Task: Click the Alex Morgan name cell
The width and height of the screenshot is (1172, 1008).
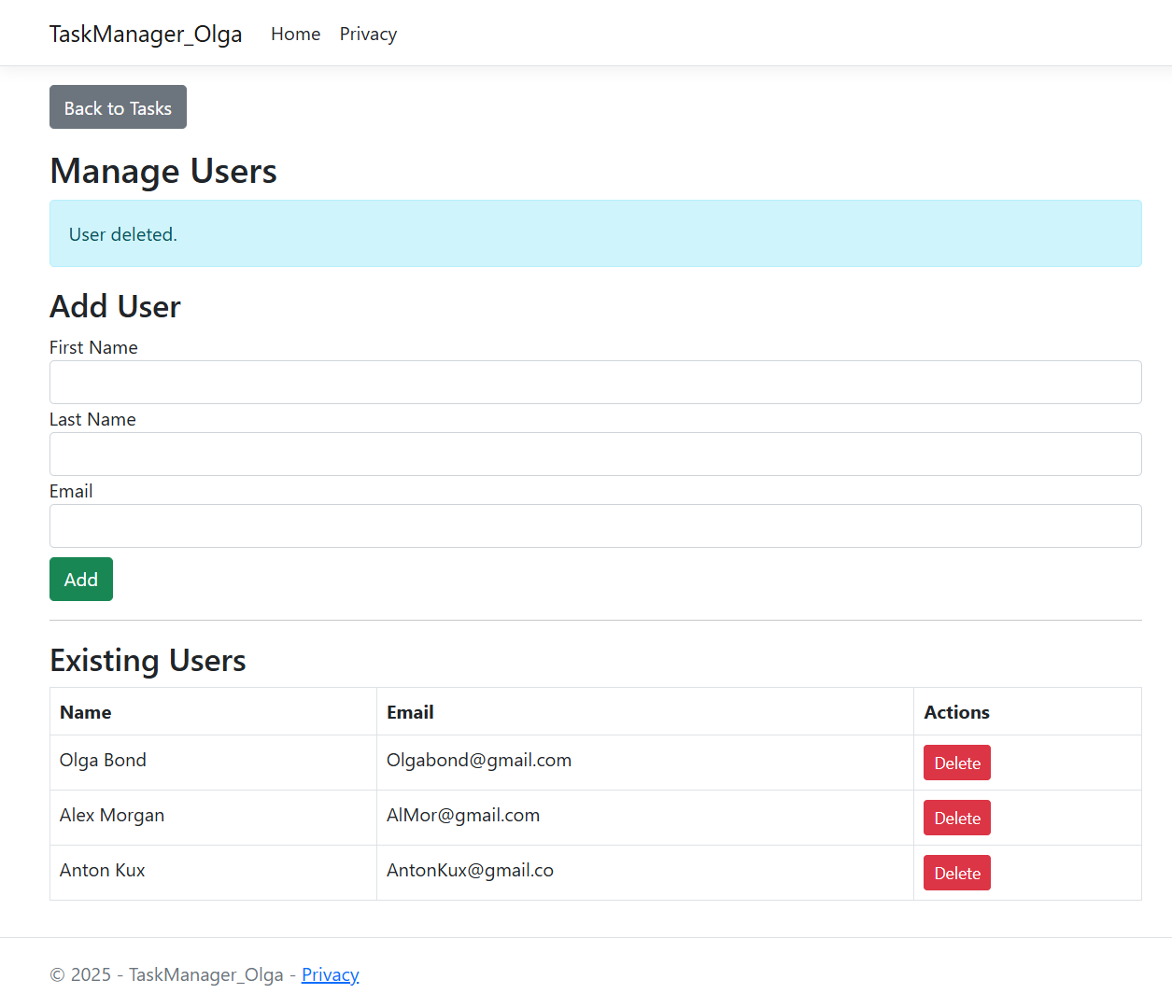Action: [112, 816]
